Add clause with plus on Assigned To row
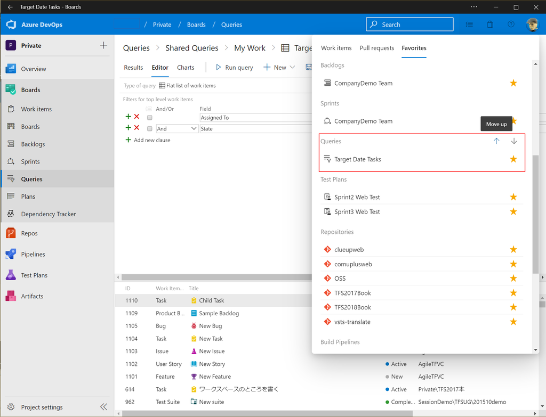Image resolution: width=546 pixels, height=417 pixels. coord(128,117)
